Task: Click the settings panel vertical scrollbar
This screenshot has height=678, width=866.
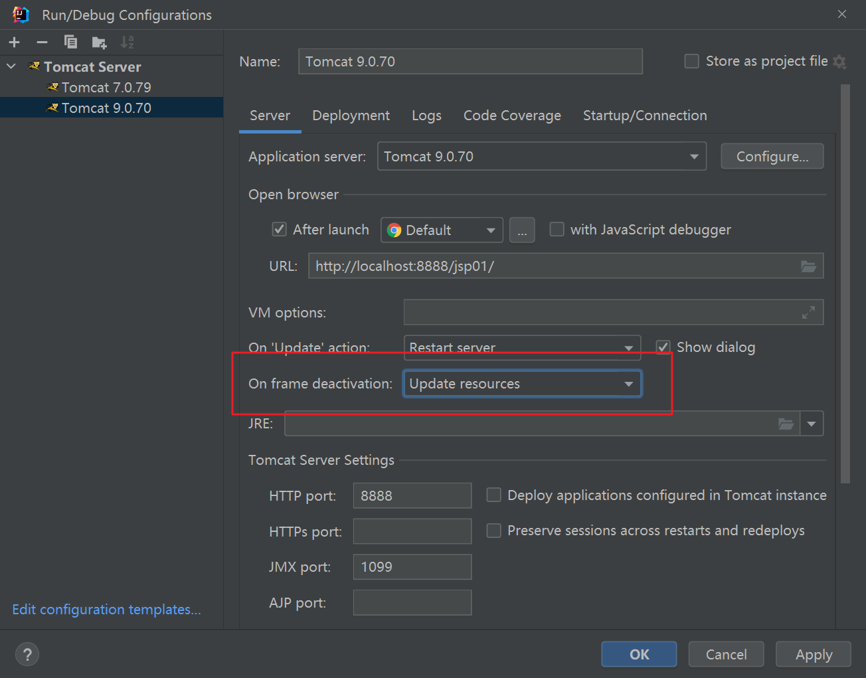Action: coord(845,284)
